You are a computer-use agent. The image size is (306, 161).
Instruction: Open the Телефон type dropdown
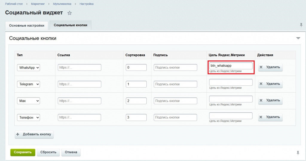click(x=29, y=117)
